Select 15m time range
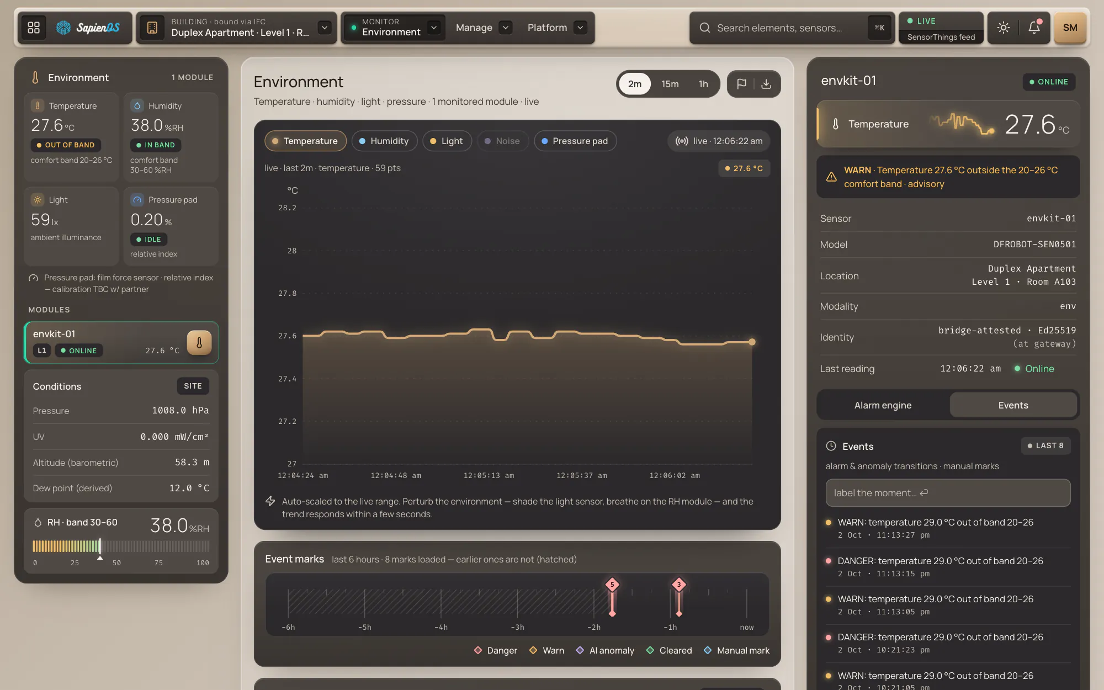Image resolution: width=1104 pixels, height=690 pixels. point(670,84)
